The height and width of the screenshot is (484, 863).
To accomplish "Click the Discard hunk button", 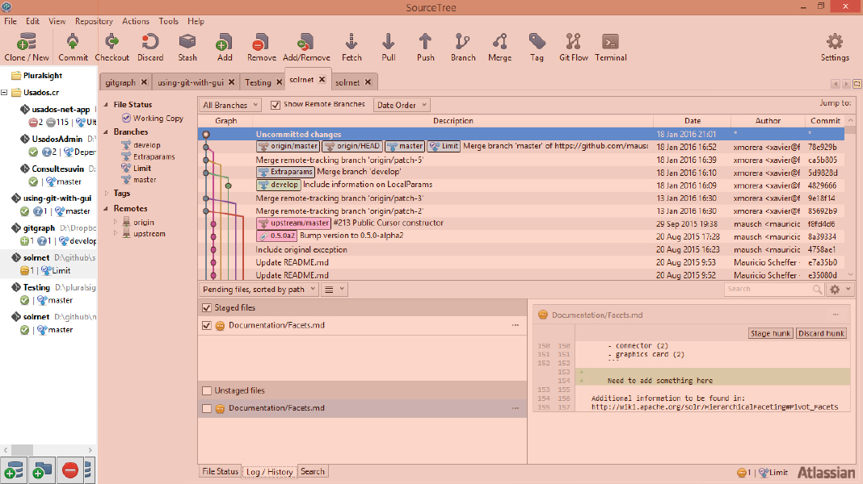I will point(821,333).
